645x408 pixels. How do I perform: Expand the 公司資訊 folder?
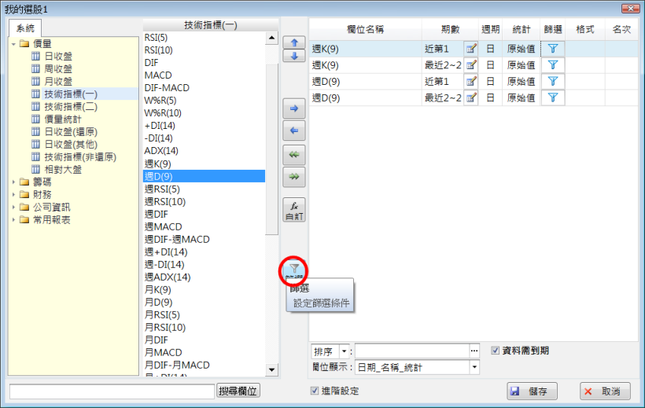coord(13,207)
